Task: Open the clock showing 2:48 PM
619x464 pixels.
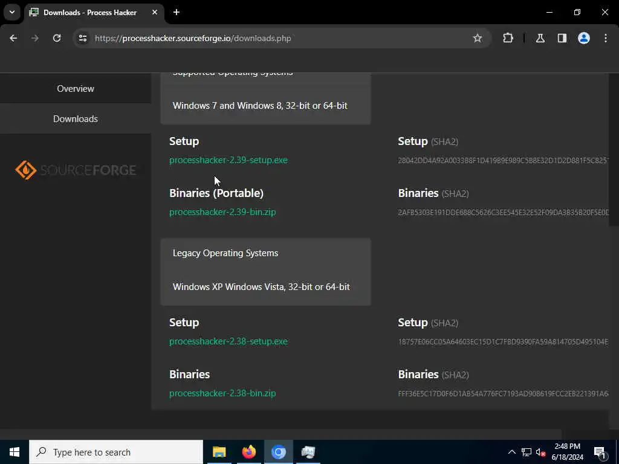Action: pyautogui.click(x=567, y=452)
